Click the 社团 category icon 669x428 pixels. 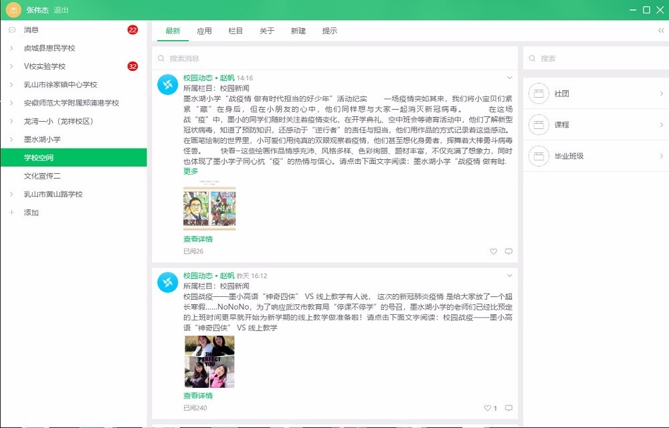pyautogui.click(x=539, y=94)
